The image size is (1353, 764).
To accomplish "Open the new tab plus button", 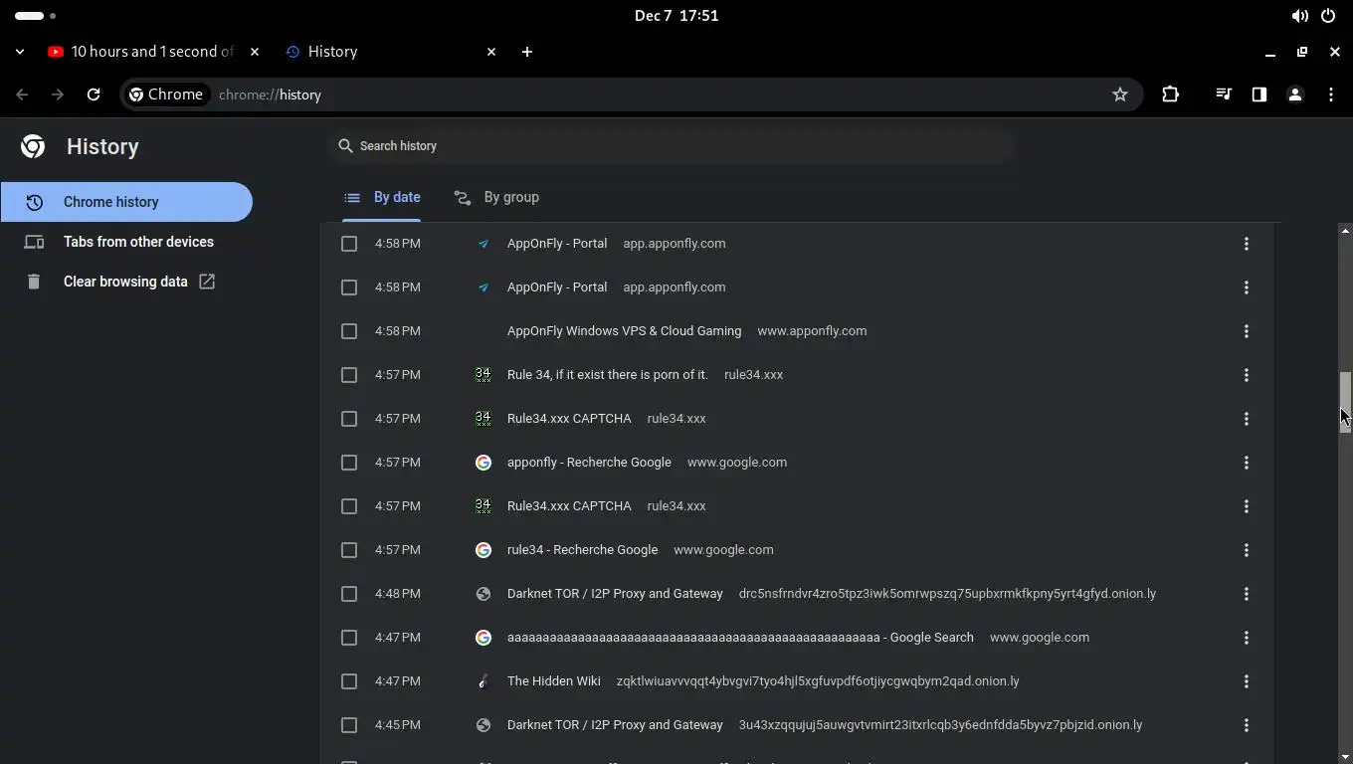I will click(x=527, y=52).
